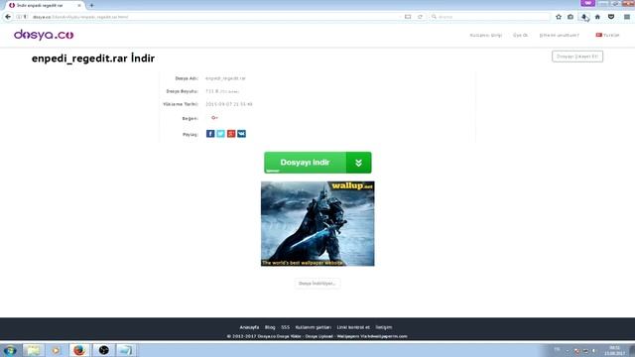Open the Üye Ol signup link
This screenshot has height=357, width=635.
(x=520, y=36)
